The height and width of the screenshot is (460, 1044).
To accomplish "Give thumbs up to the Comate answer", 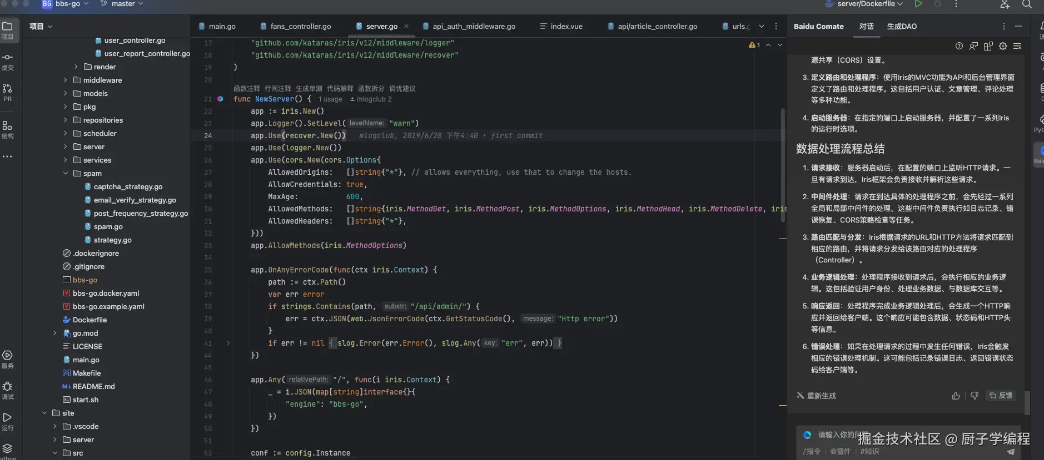I will tap(956, 396).
